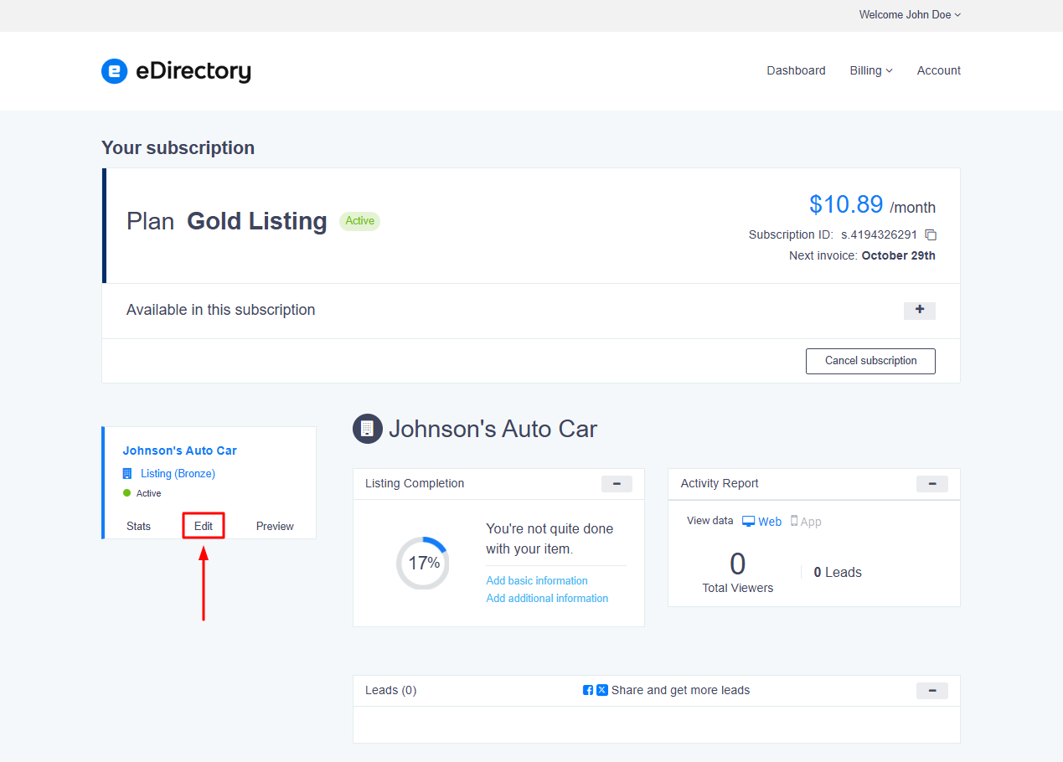Open the Billing dropdown menu
Screen dimensions: 1063x762
871,70
